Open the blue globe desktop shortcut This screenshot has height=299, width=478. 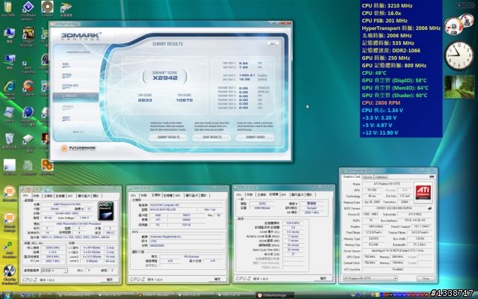(x=28, y=115)
